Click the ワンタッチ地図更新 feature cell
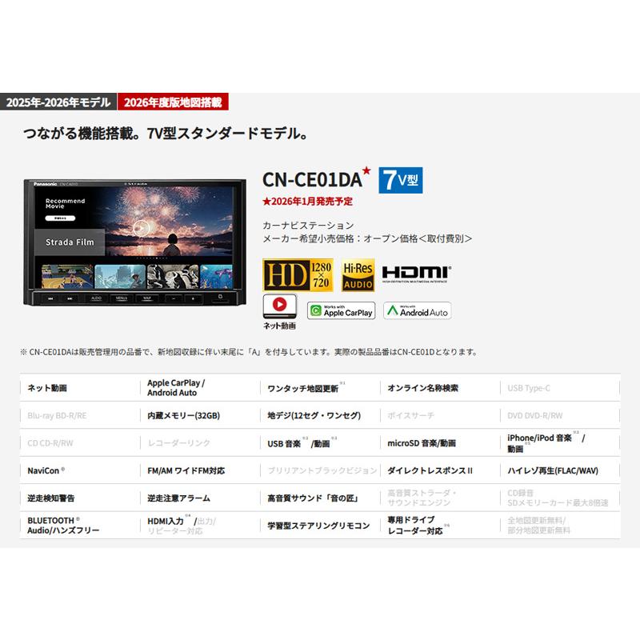The image size is (640, 640). pos(319,388)
